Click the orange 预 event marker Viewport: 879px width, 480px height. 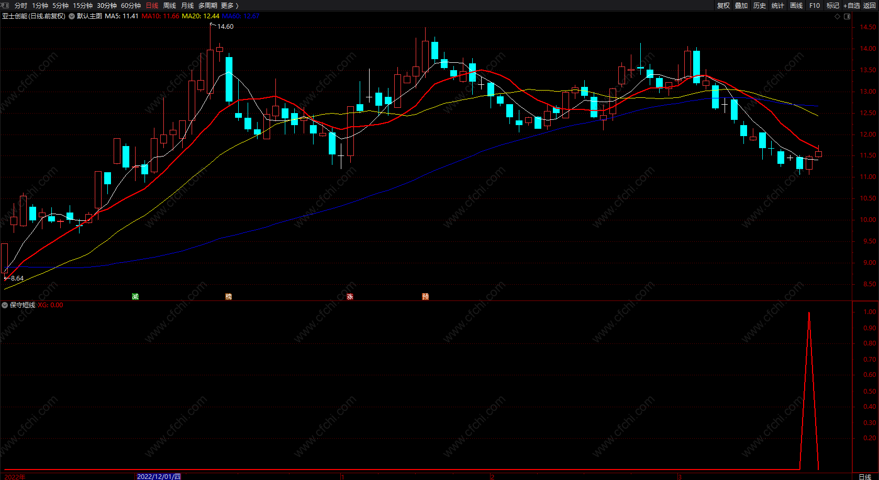coord(425,297)
